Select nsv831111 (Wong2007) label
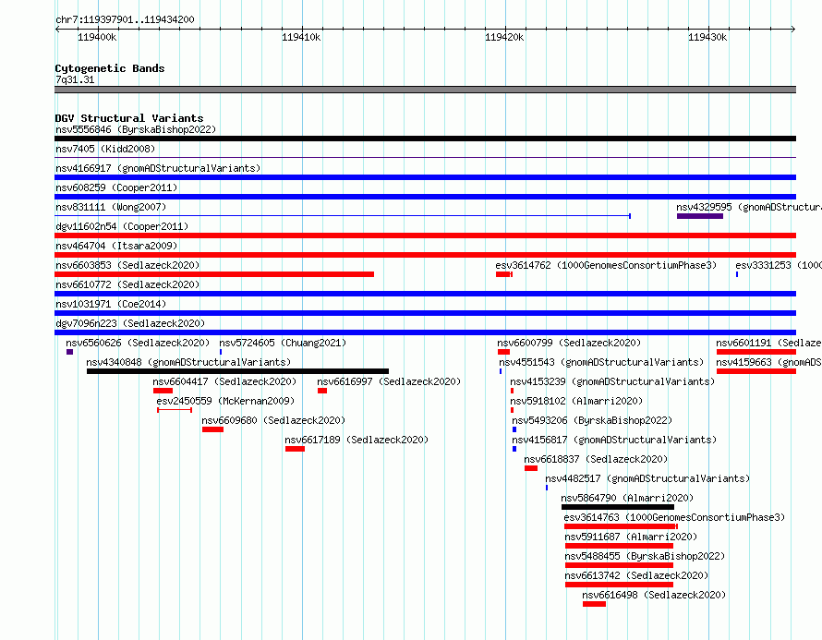 [111, 207]
